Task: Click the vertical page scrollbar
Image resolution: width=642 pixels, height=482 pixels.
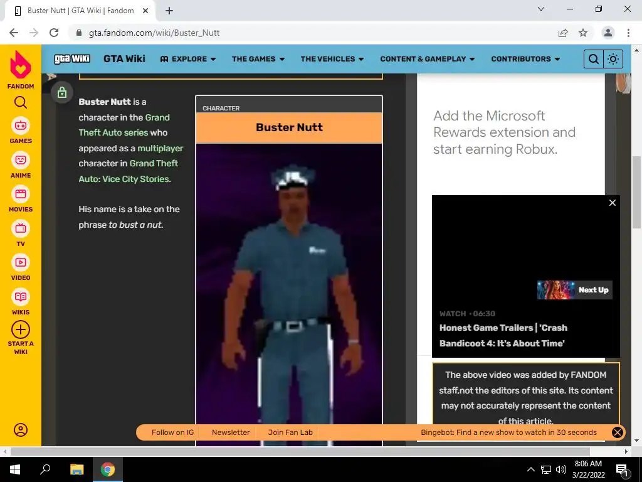Action: click(636, 193)
